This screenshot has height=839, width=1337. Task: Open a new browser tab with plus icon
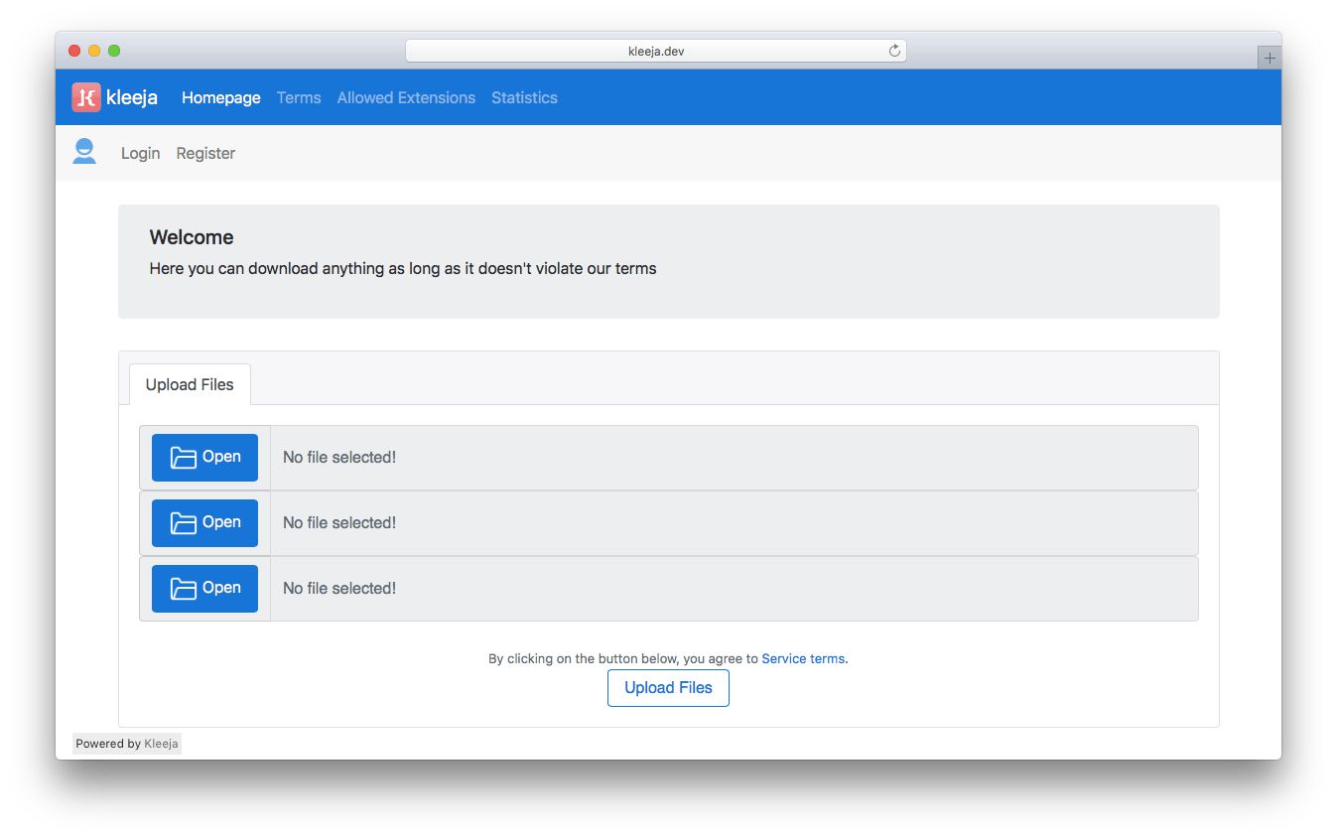(1269, 58)
